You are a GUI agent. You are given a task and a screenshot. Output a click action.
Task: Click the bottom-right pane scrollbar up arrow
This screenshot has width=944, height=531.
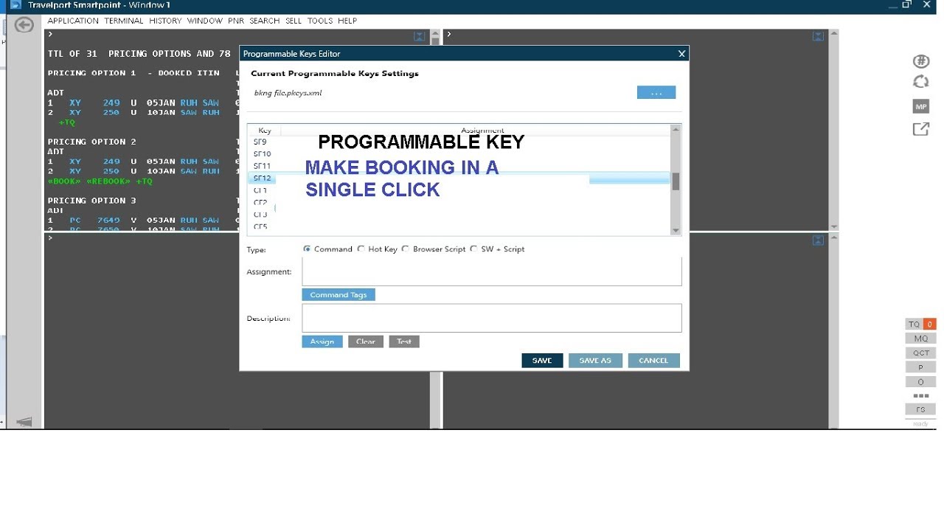coord(834,238)
